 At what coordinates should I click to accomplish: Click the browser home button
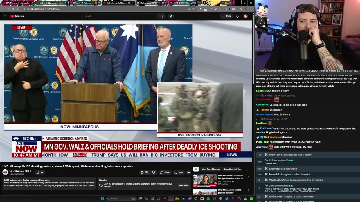18,9
